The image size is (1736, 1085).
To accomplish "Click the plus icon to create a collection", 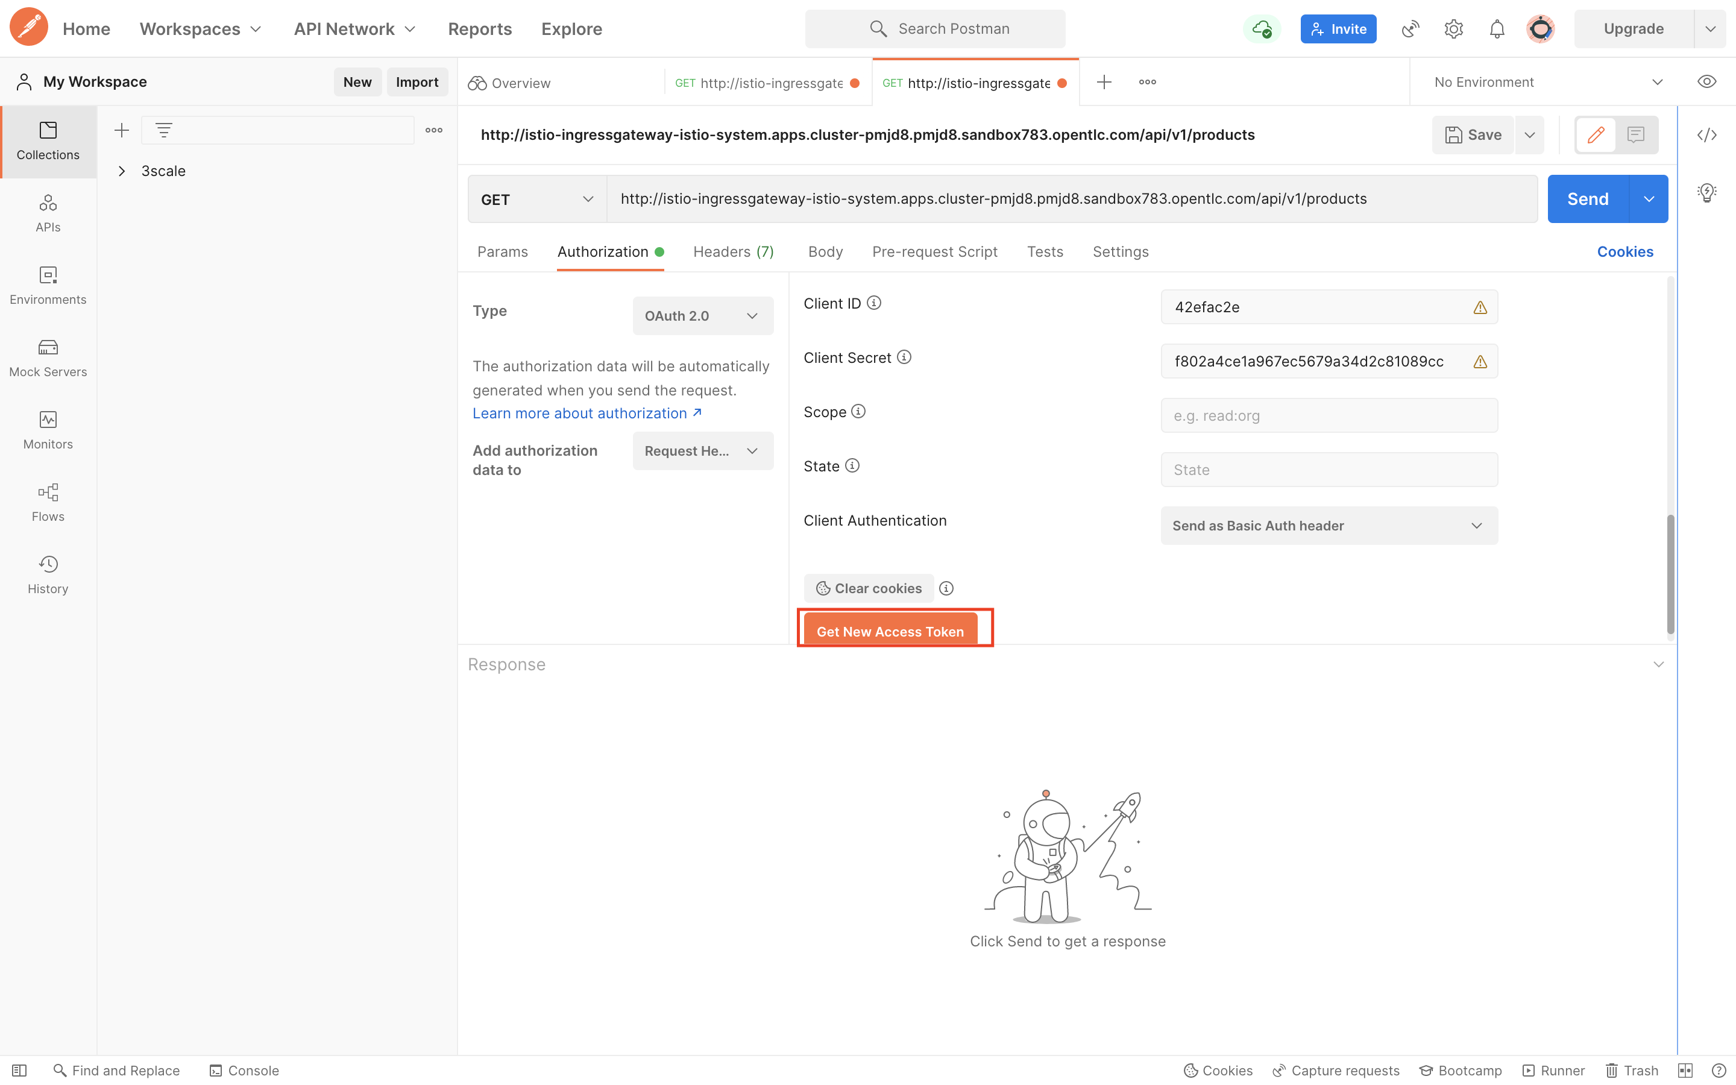I will (121, 130).
